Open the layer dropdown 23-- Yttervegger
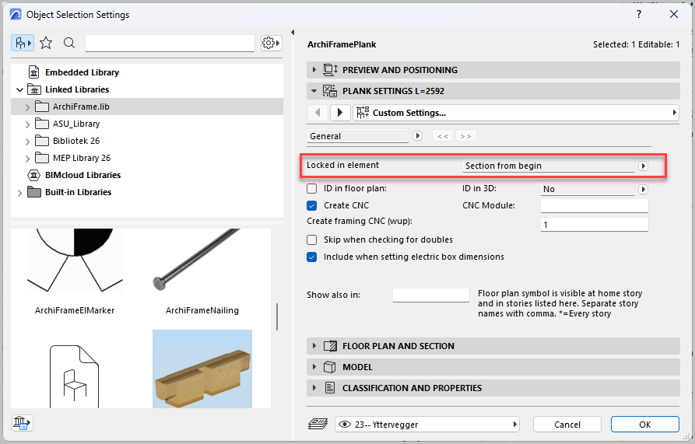The image size is (695, 444). coord(427,425)
